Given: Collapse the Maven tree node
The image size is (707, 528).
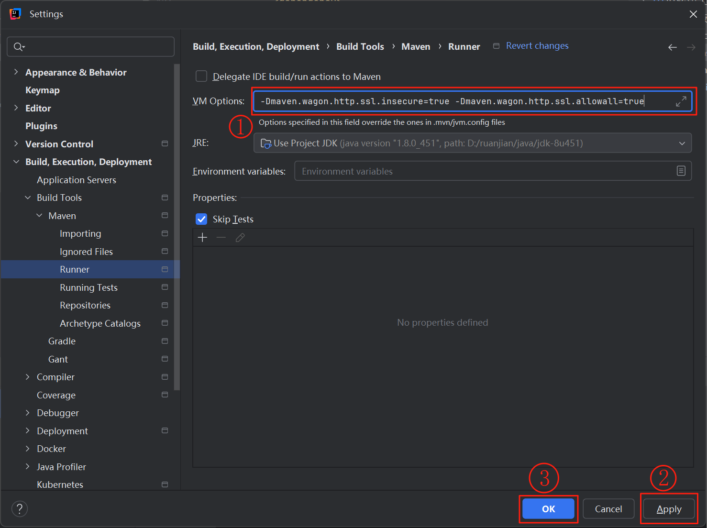Looking at the screenshot, I should pos(39,216).
